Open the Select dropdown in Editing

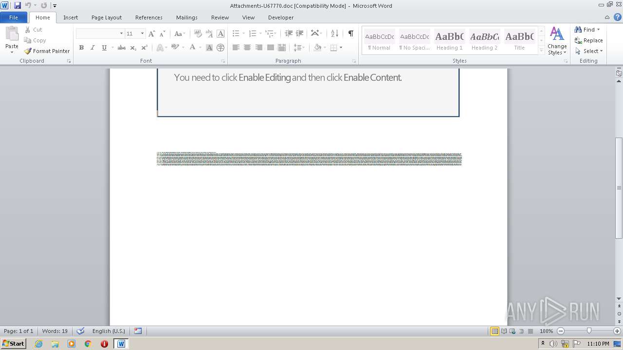point(589,51)
